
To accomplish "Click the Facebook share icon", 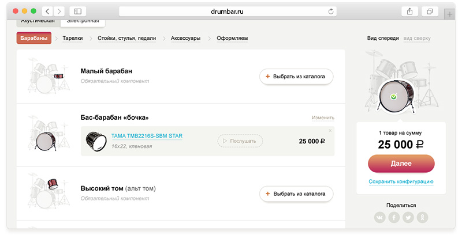I will (x=394, y=217).
